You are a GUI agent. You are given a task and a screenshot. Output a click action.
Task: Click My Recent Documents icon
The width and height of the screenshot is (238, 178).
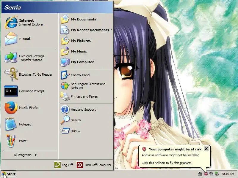point(65,30)
